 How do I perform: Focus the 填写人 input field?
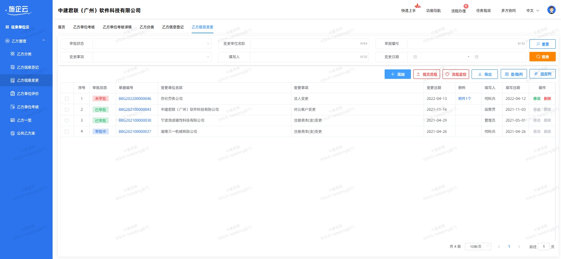pos(309,57)
